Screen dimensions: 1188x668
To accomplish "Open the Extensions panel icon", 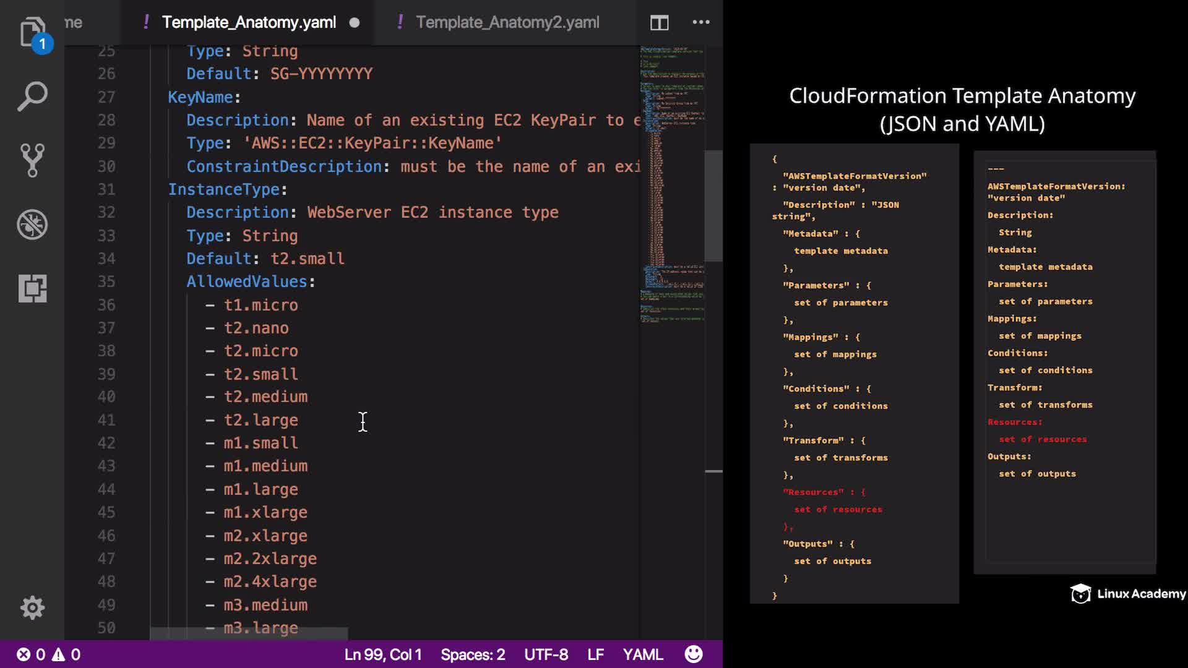I will tap(32, 288).
